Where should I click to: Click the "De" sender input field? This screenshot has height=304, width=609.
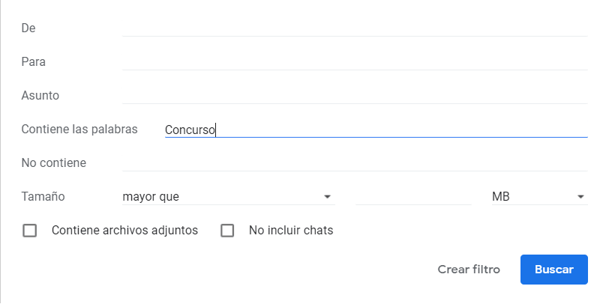tap(355, 28)
